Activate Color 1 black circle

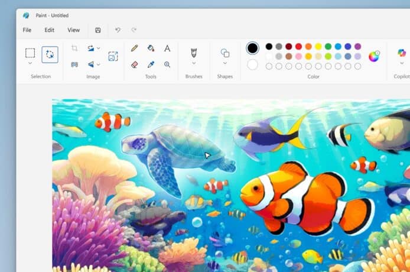(x=252, y=48)
